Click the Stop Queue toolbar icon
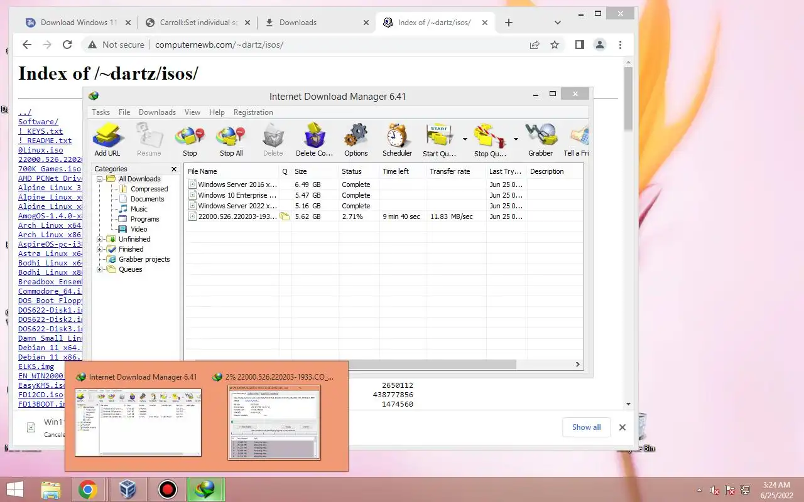Screen dimensions: 804x502 490,139
